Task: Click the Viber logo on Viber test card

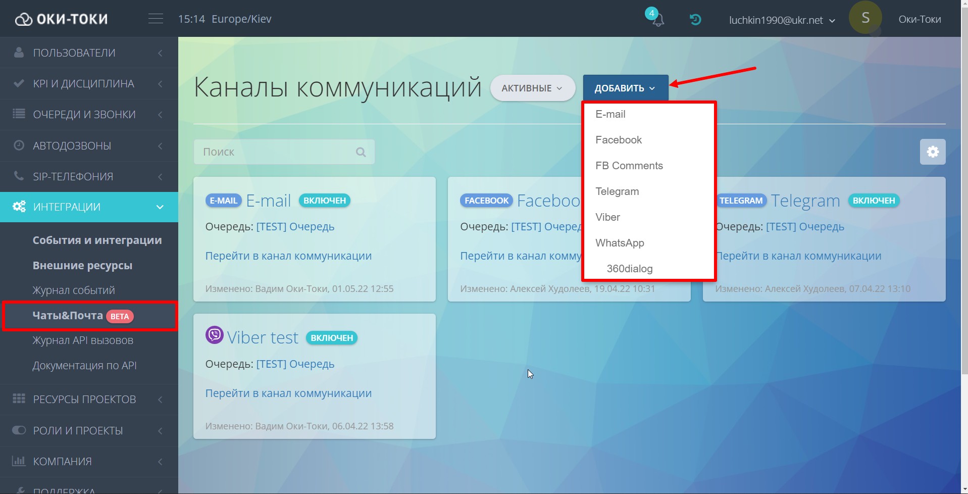Action: coord(215,335)
